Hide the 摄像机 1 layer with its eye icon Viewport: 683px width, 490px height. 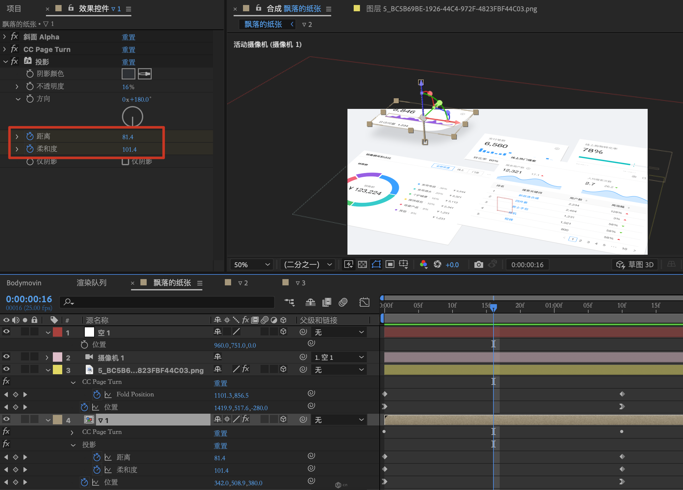pyautogui.click(x=6, y=357)
